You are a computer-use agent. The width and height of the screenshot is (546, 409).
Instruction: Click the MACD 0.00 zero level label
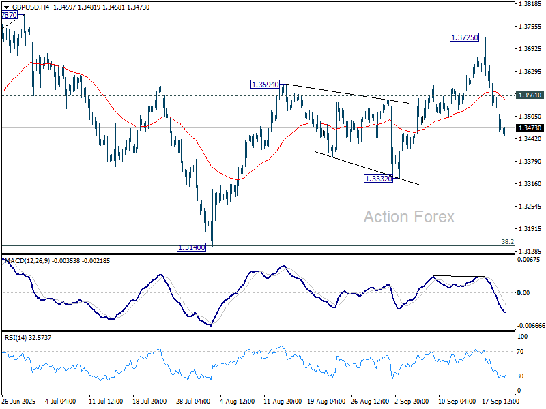(x=526, y=293)
